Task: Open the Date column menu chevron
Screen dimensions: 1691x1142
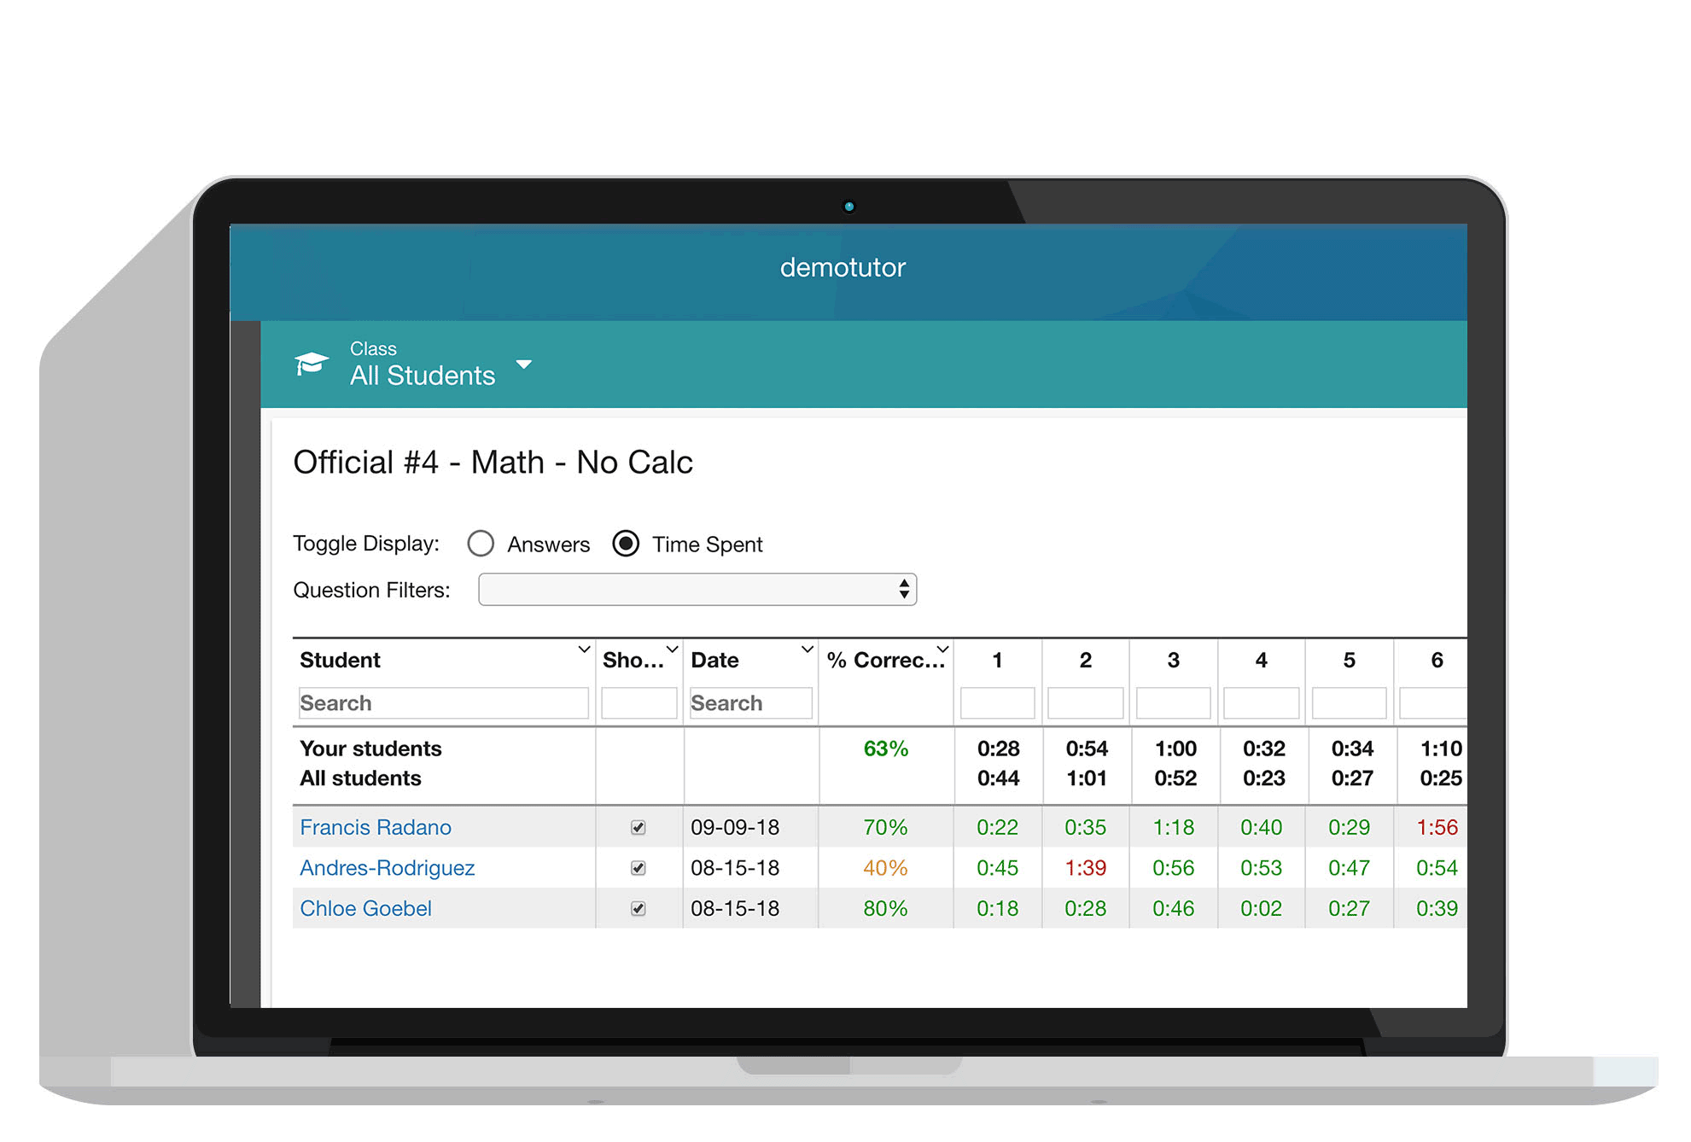Action: [807, 650]
